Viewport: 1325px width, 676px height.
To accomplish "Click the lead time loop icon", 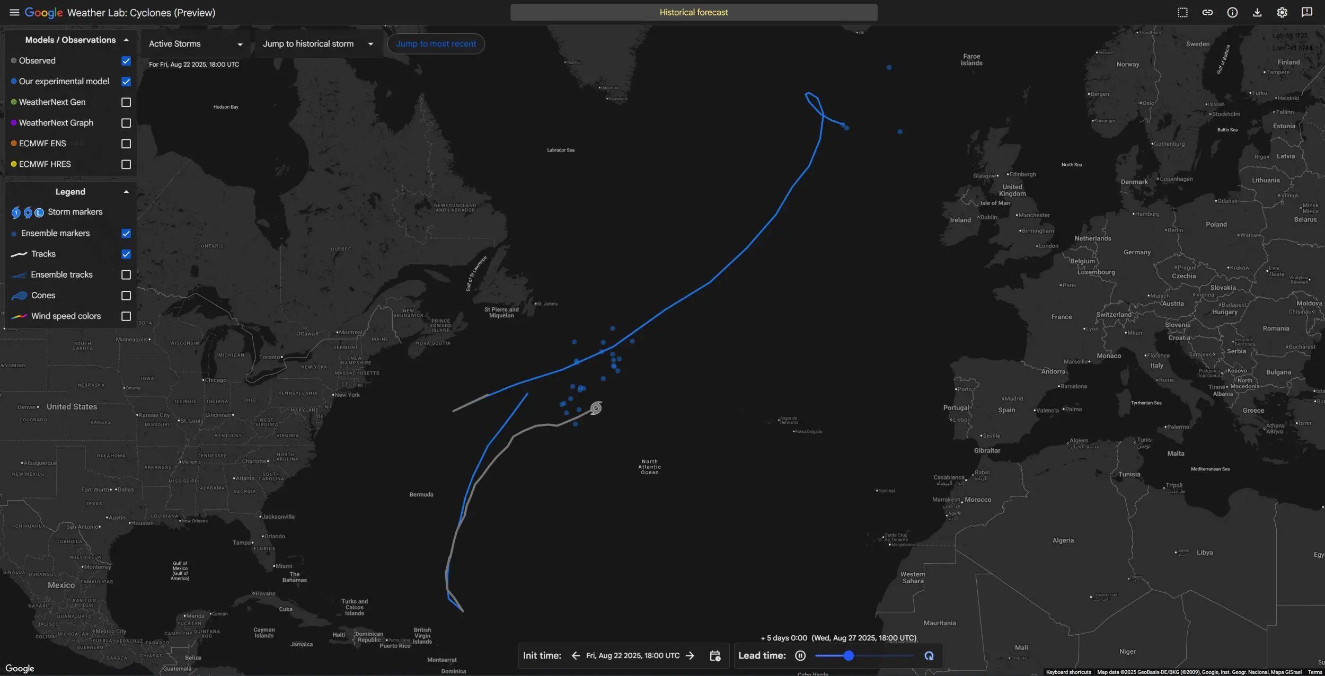I will click(x=929, y=656).
